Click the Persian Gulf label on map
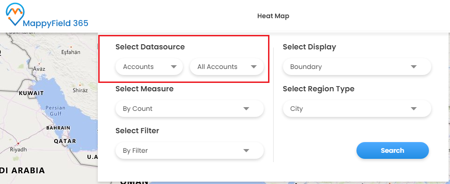 point(55,110)
